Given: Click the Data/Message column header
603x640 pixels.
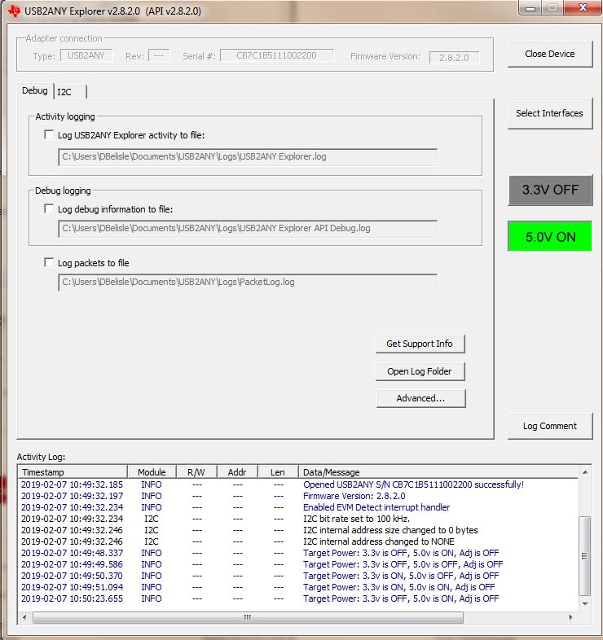Looking at the screenshot, I should tap(438, 472).
